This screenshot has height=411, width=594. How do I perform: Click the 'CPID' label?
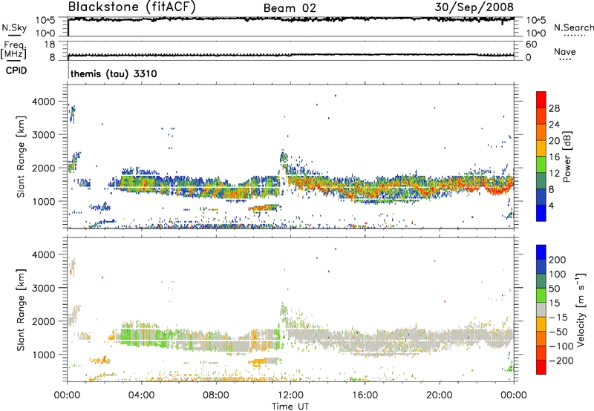(16, 70)
